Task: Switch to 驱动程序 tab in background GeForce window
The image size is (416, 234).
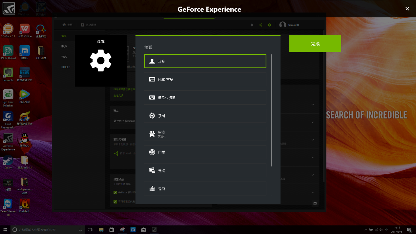Action: point(89,25)
